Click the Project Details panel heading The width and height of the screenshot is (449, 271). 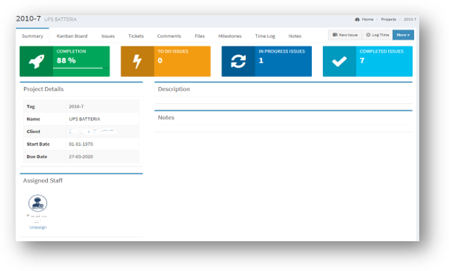pos(44,89)
